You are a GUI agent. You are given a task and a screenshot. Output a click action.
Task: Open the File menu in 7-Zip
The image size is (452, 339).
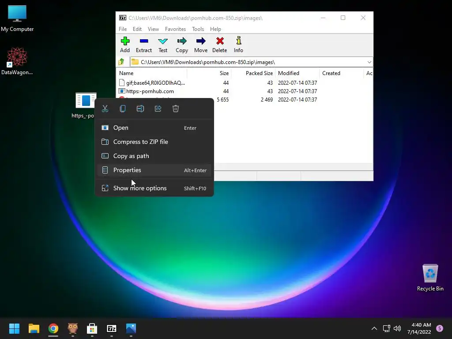(123, 29)
